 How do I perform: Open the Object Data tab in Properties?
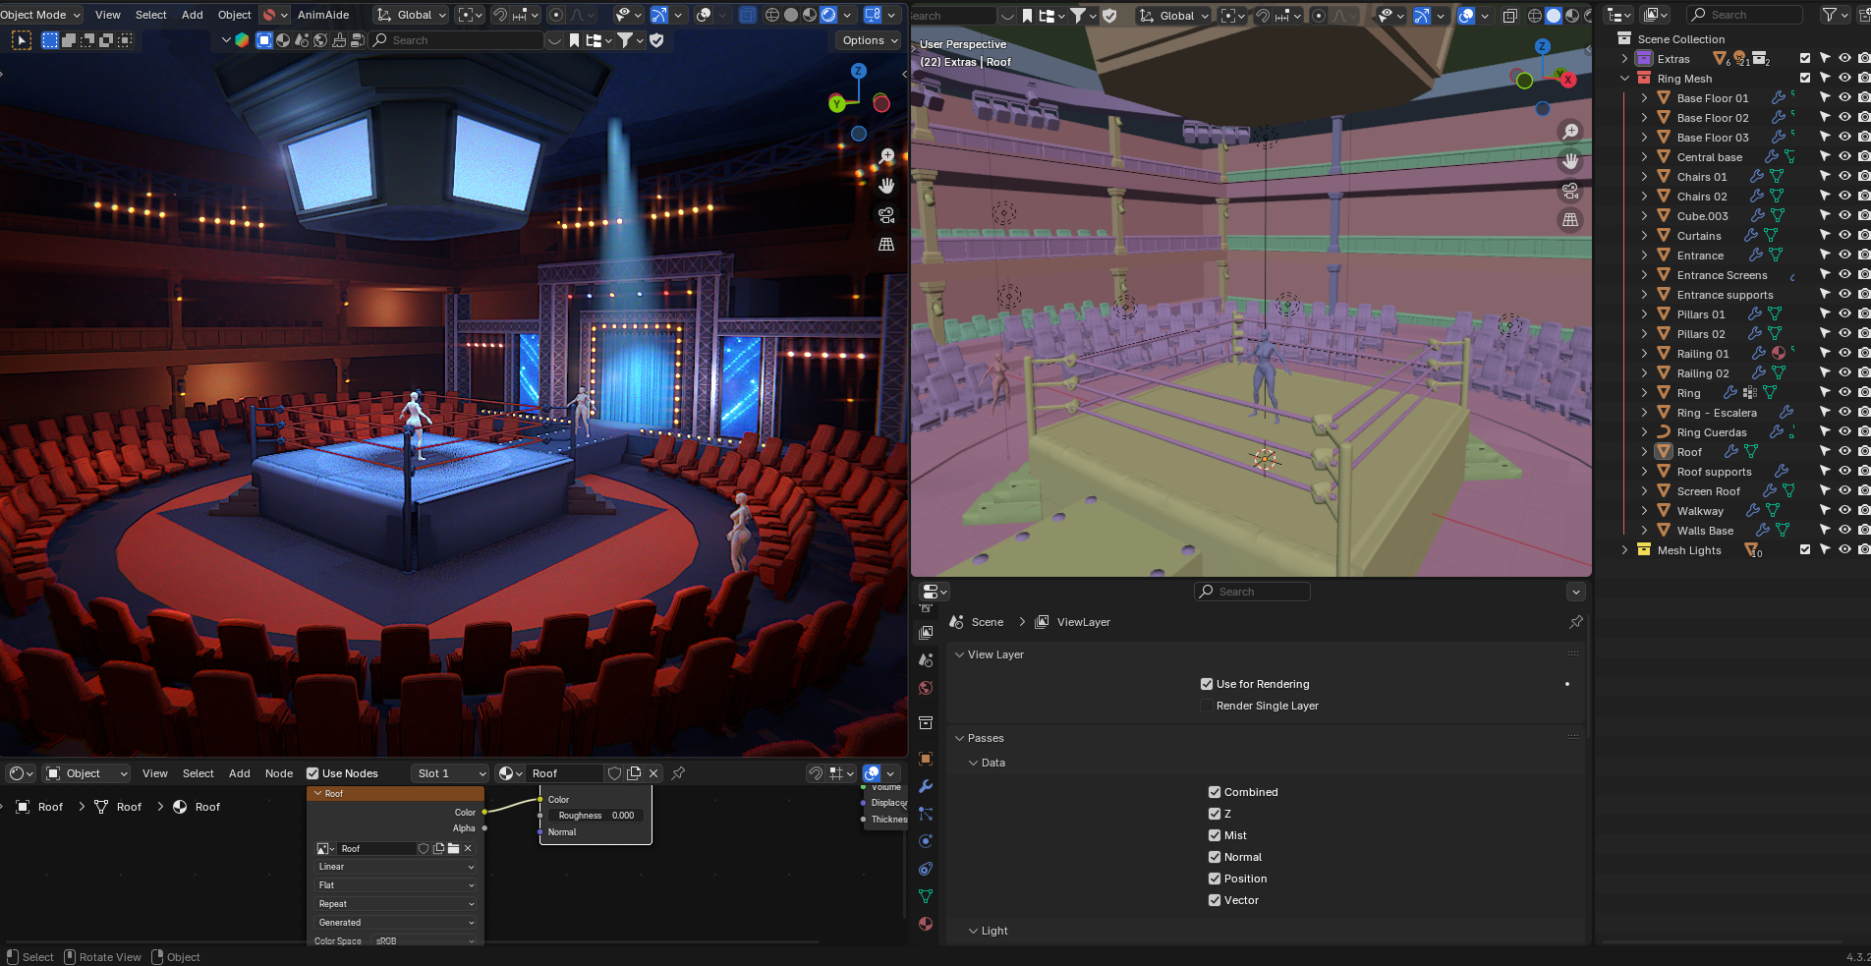[x=926, y=896]
